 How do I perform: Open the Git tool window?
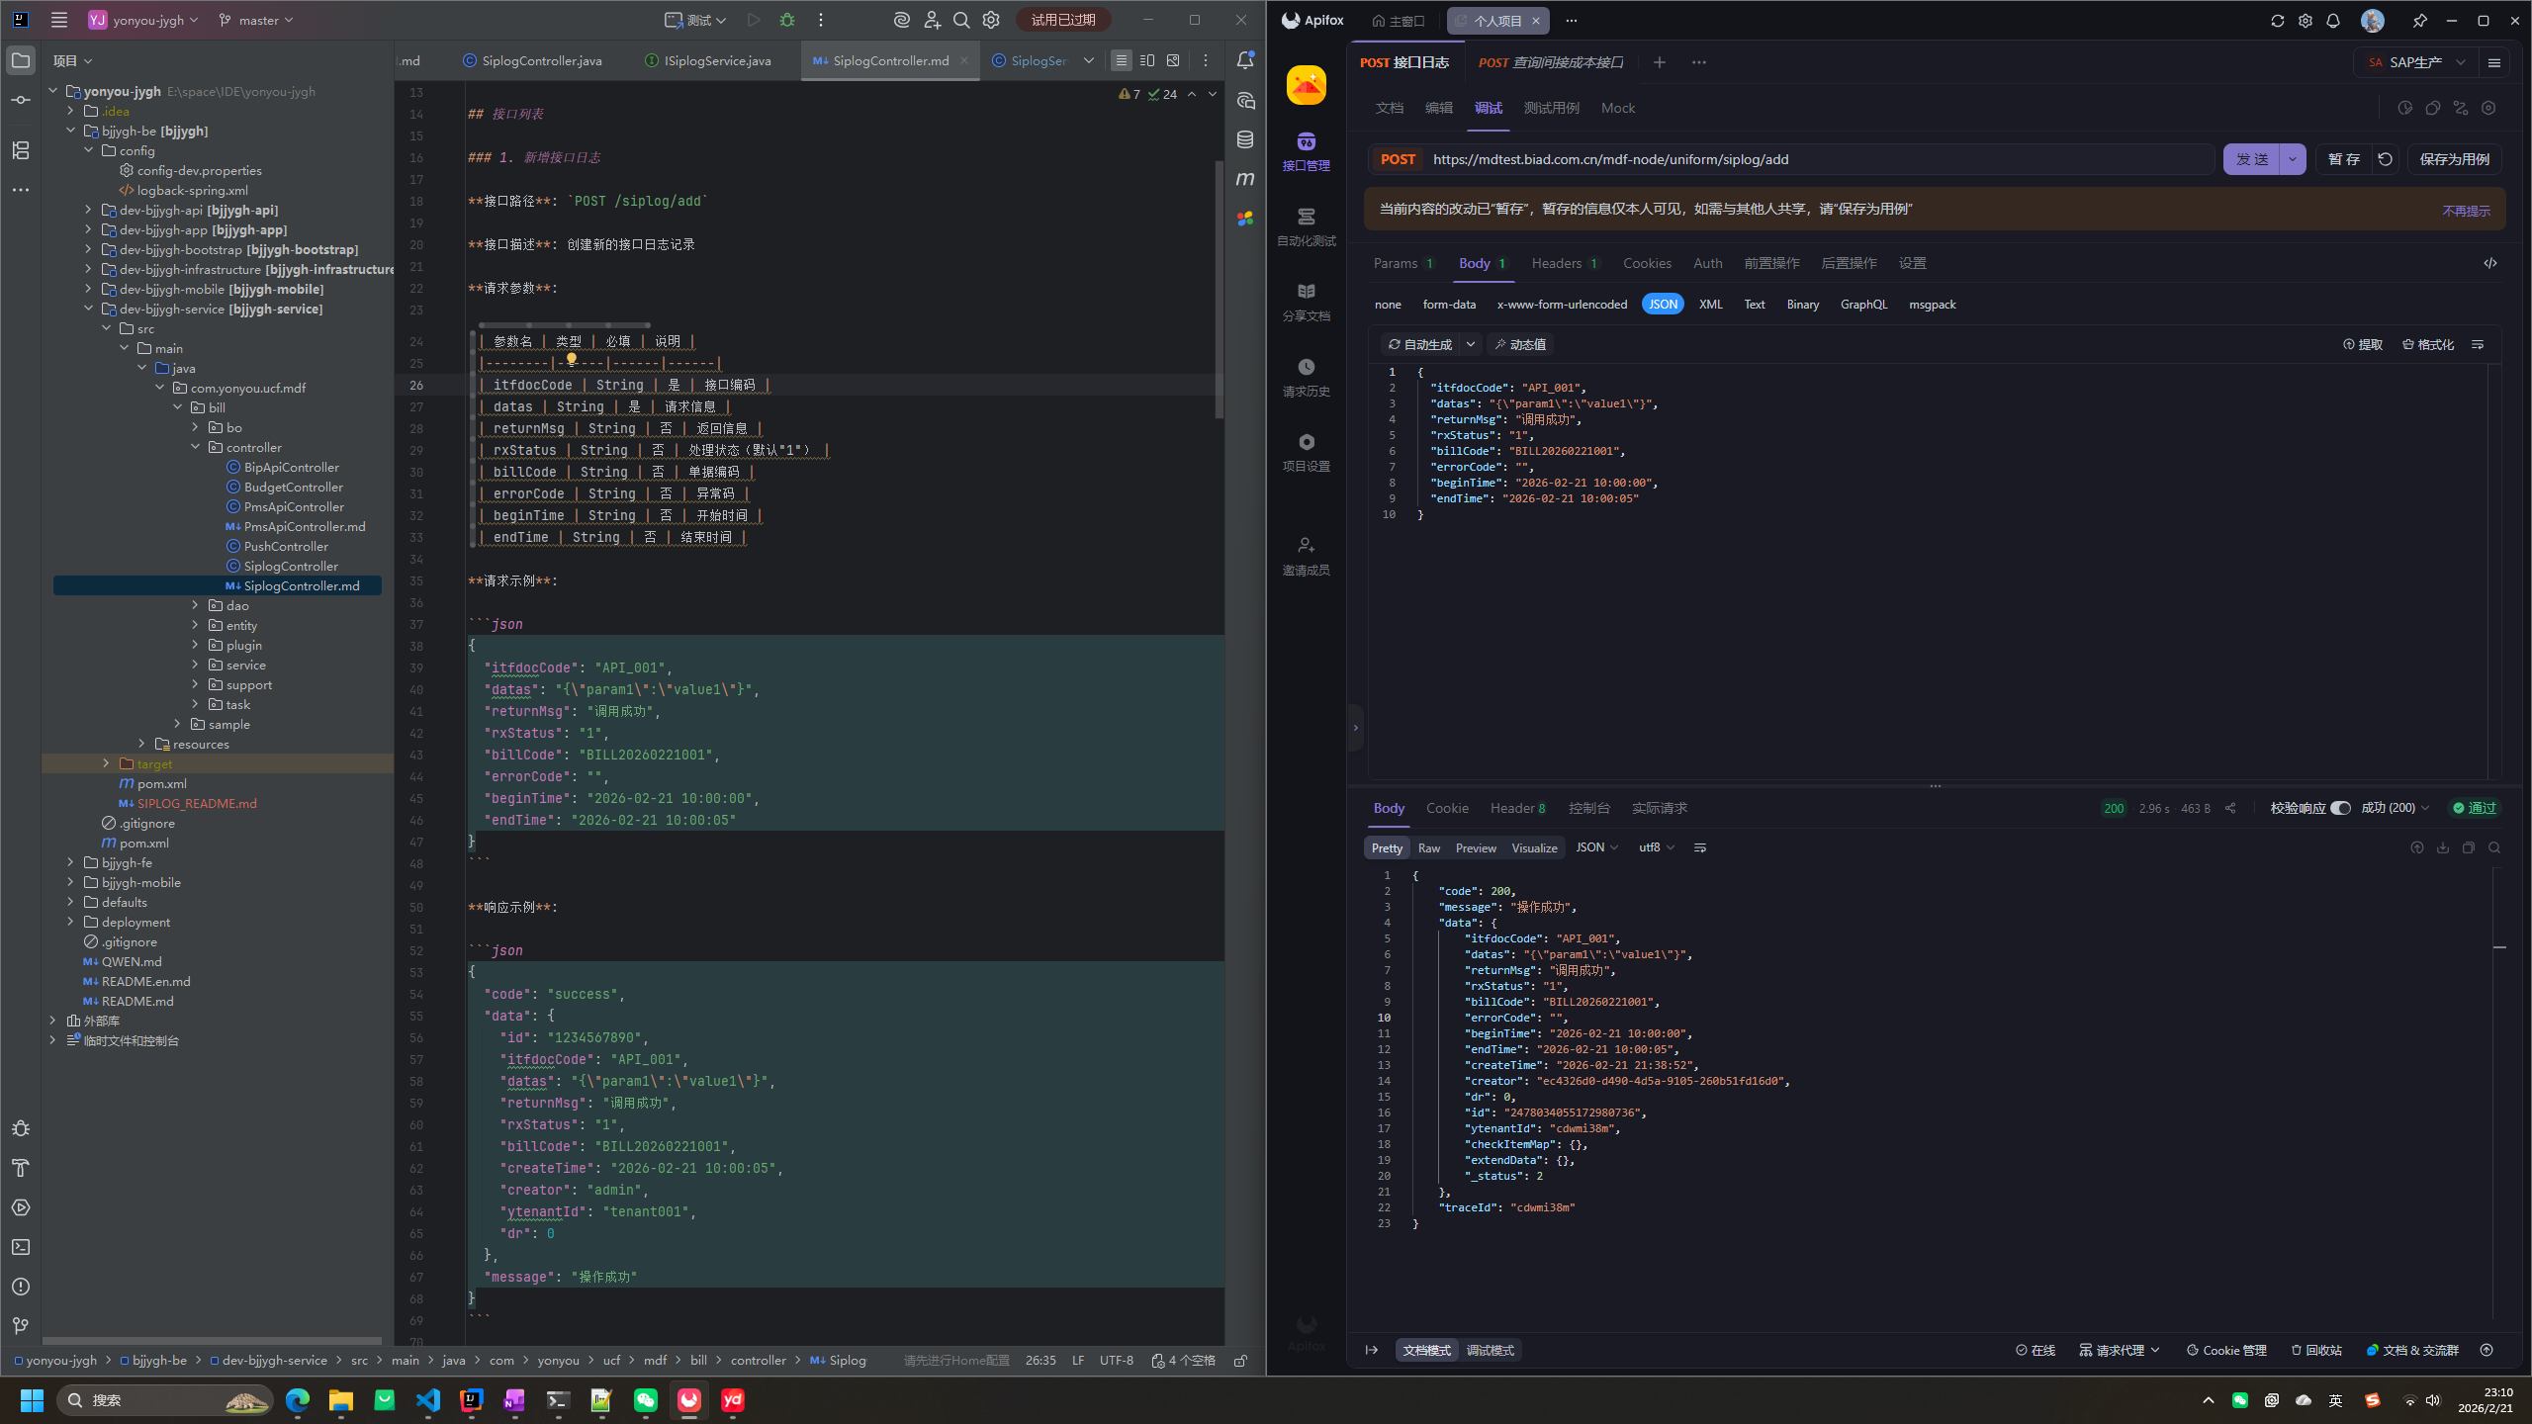[21, 1326]
